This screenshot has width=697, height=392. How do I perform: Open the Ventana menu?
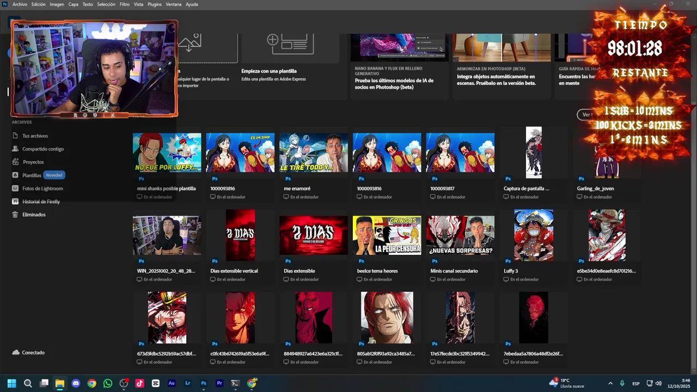coord(174,4)
